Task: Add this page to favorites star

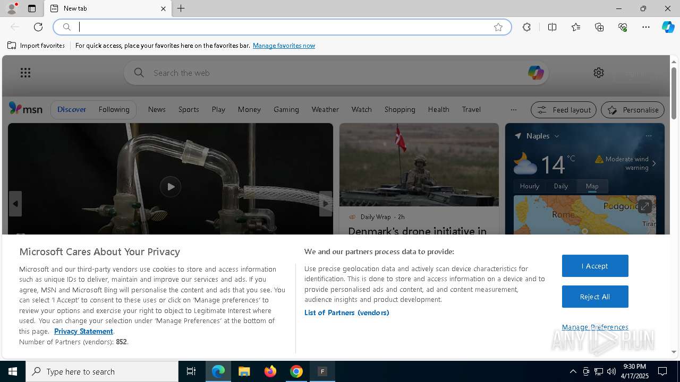Action: [x=498, y=27]
